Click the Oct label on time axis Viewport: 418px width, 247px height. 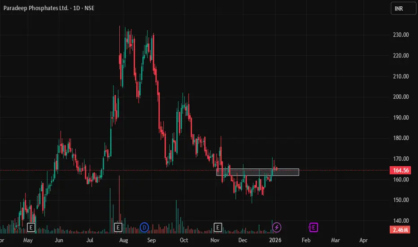coord(184,240)
